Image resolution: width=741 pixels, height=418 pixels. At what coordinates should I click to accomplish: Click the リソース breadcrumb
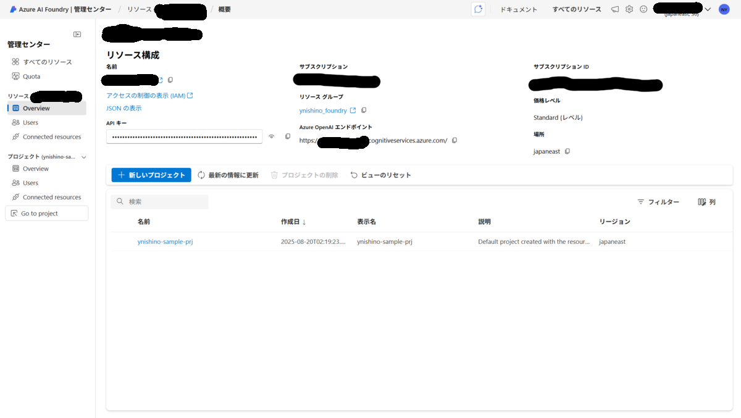coord(139,9)
